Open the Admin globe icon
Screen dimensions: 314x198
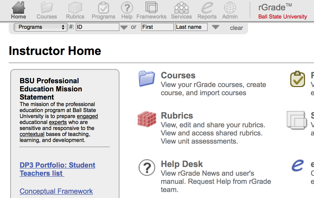coord(230,8)
